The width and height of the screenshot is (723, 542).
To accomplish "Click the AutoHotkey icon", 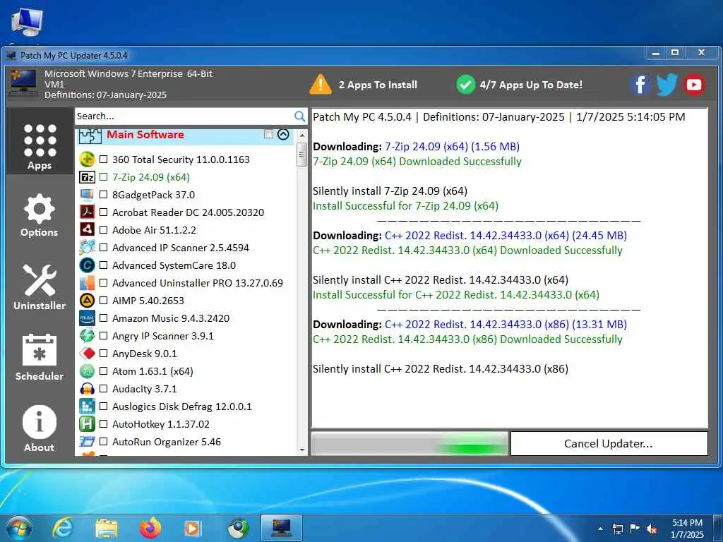I will [x=87, y=424].
